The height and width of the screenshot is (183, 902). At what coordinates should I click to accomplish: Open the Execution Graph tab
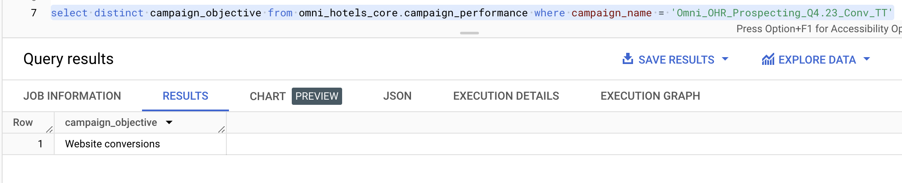pos(650,96)
